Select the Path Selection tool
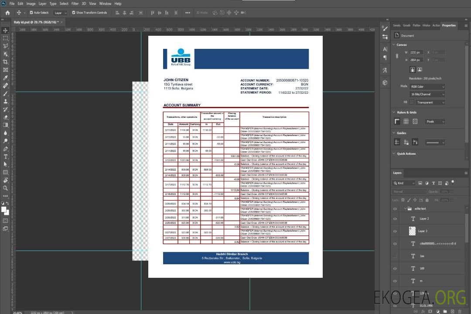This screenshot has width=471, height=314. tap(5, 164)
